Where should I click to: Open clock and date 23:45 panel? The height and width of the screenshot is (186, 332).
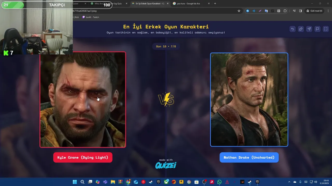click(x=324, y=182)
